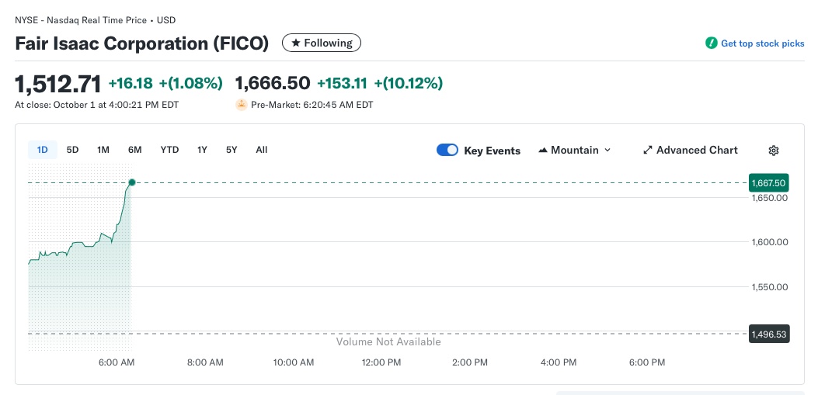Click the Advanced Chart expand arrows icon
818x395 pixels.
648,151
